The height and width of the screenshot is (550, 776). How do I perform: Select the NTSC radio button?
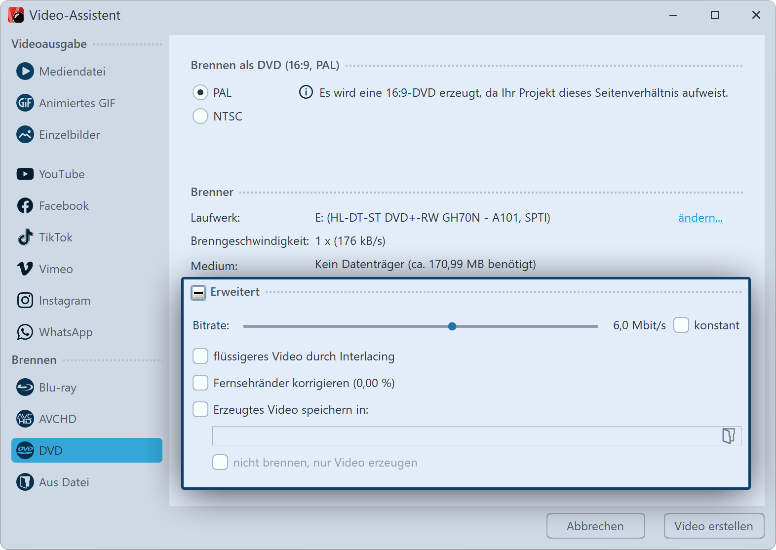(200, 117)
